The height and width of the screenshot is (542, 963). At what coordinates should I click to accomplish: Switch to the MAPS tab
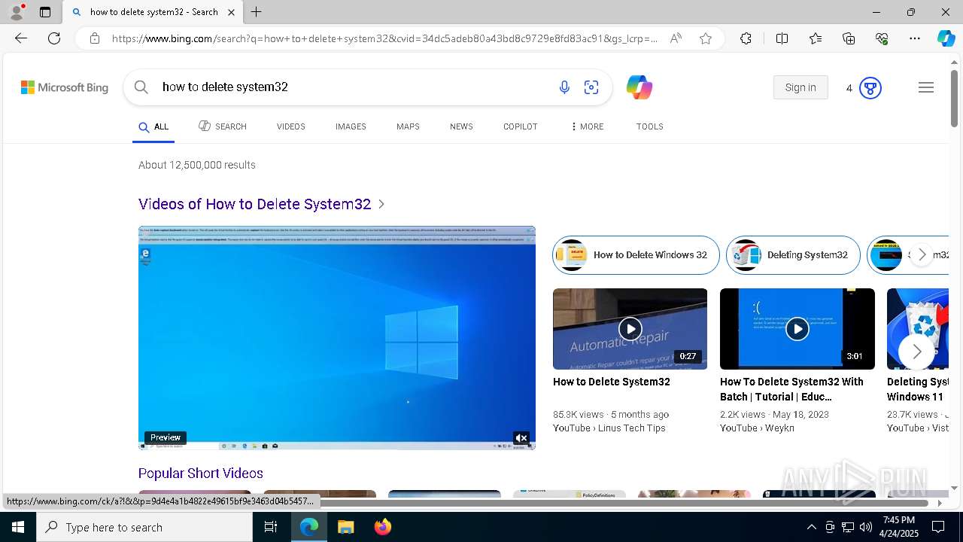pyautogui.click(x=408, y=126)
